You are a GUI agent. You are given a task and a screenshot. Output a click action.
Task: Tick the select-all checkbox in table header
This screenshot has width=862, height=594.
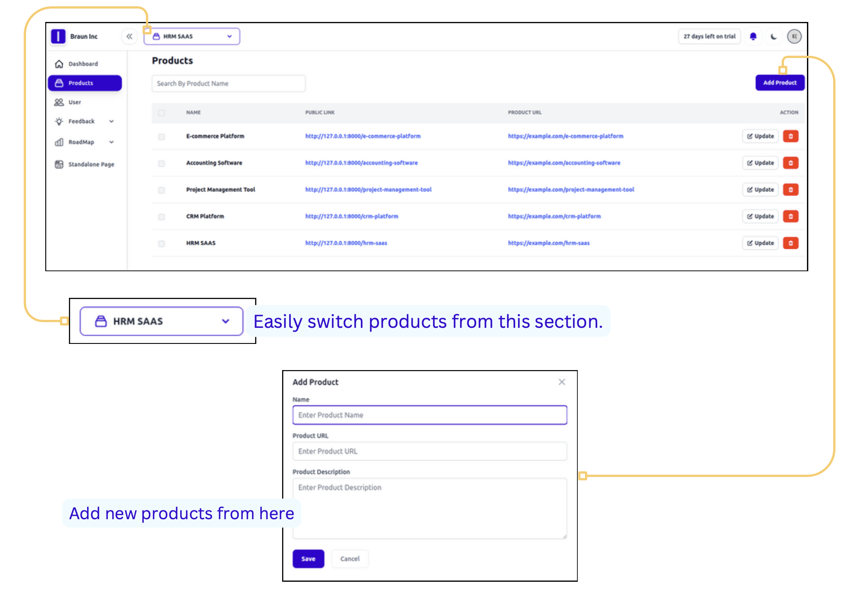click(x=162, y=113)
